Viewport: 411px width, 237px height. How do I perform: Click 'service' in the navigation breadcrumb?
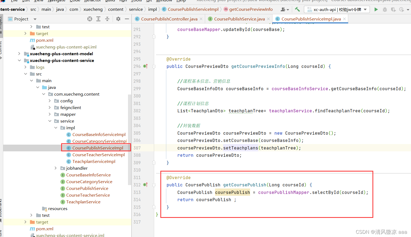pos(136,9)
